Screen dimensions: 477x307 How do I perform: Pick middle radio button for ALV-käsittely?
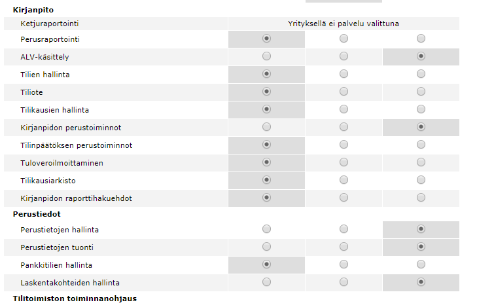click(x=344, y=57)
